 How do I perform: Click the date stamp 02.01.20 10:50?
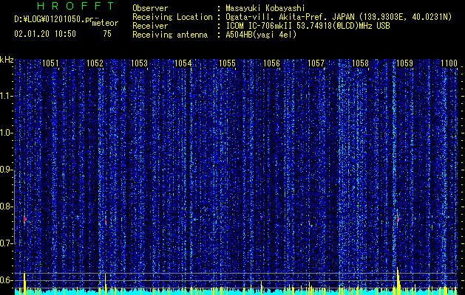[x=45, y=34]
